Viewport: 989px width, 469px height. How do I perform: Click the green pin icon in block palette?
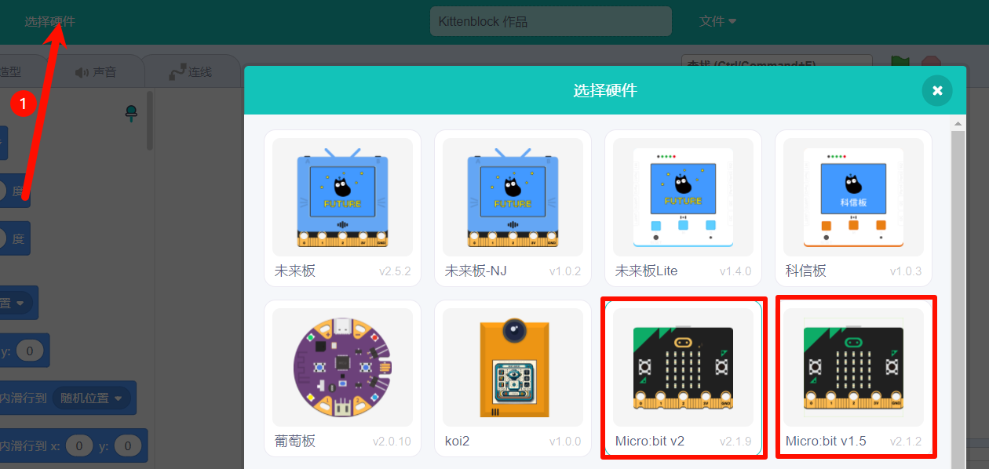tap(131, 114)
